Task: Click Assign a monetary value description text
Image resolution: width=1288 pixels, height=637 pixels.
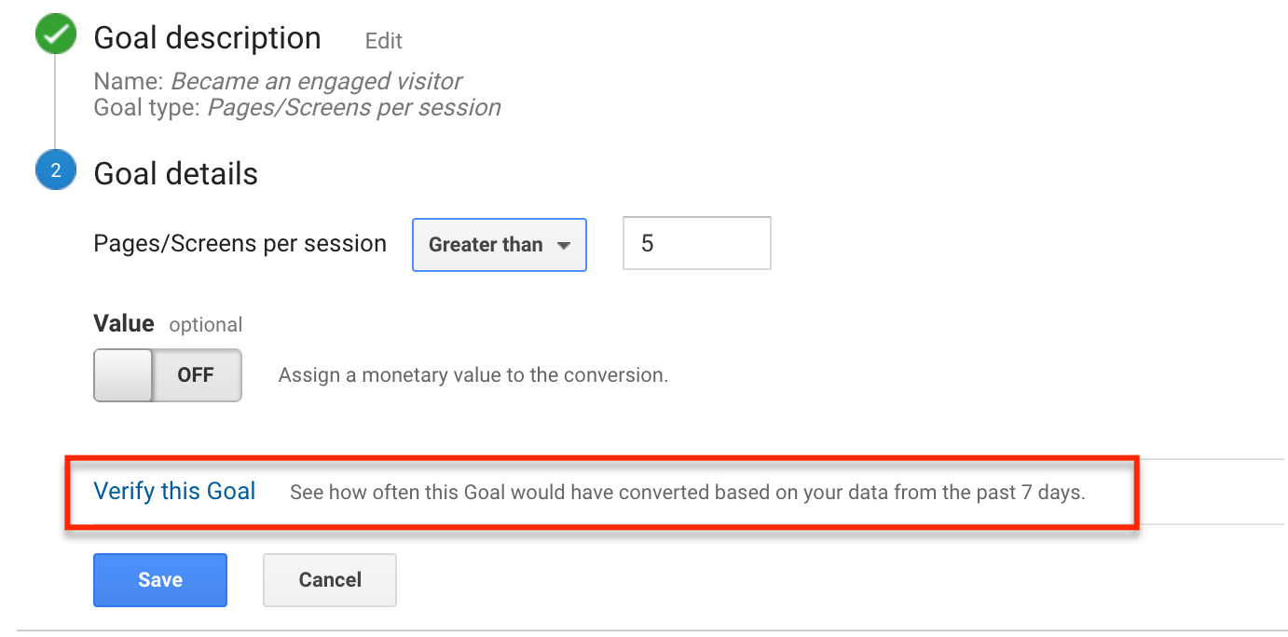Action: click(473, 376)
